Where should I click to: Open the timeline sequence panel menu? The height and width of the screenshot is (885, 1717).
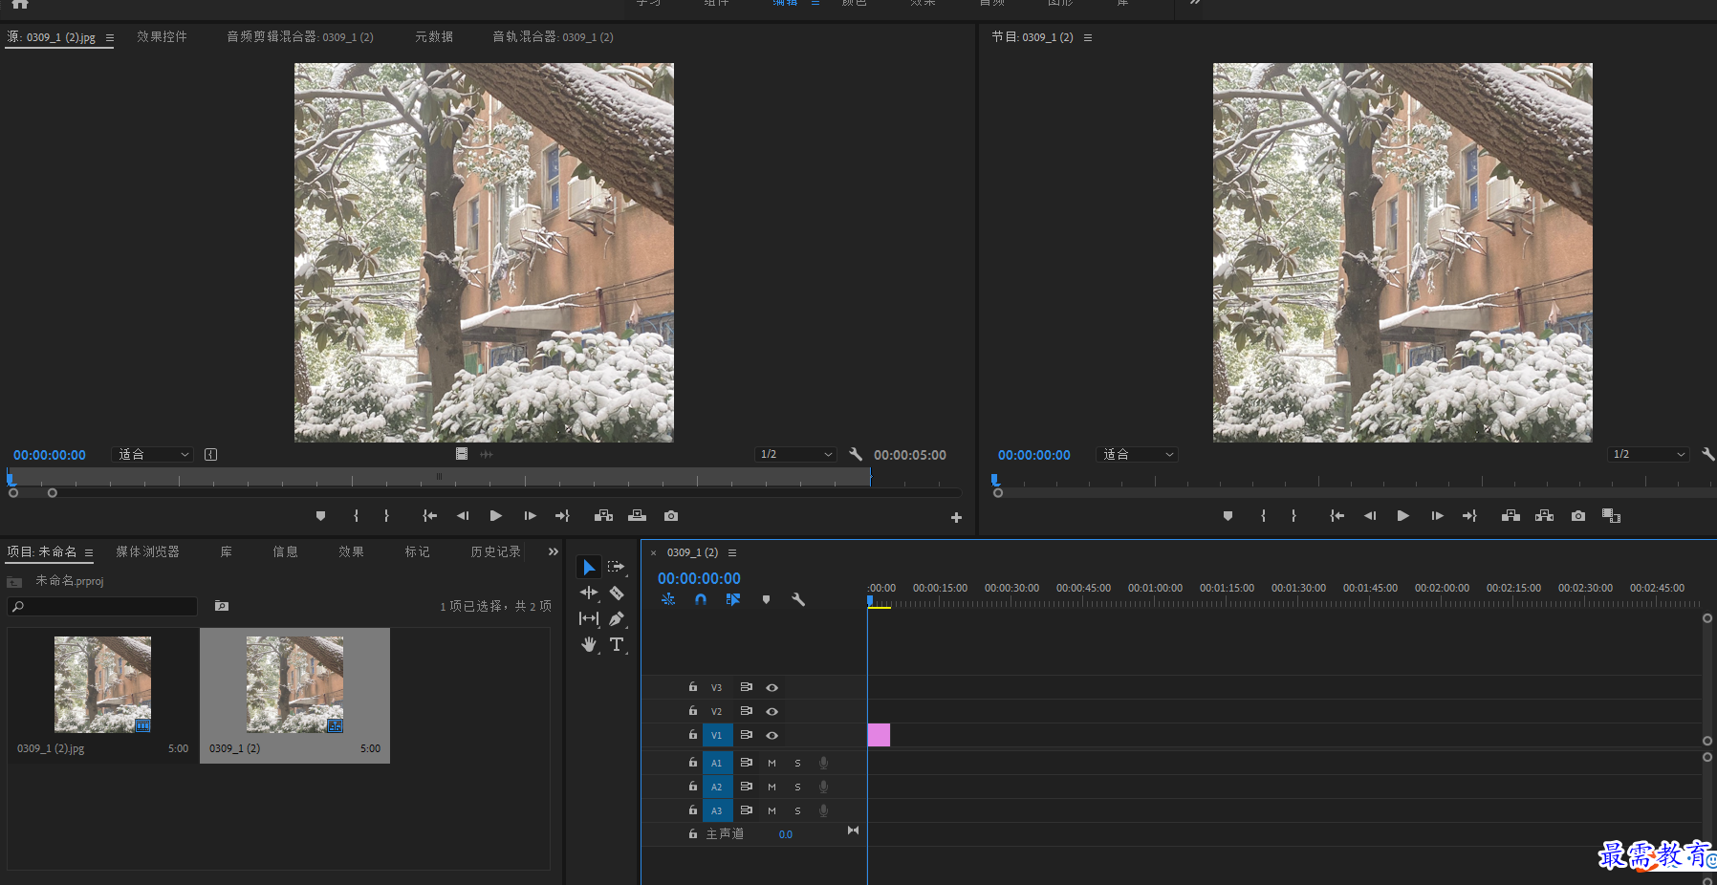point(732,552)
